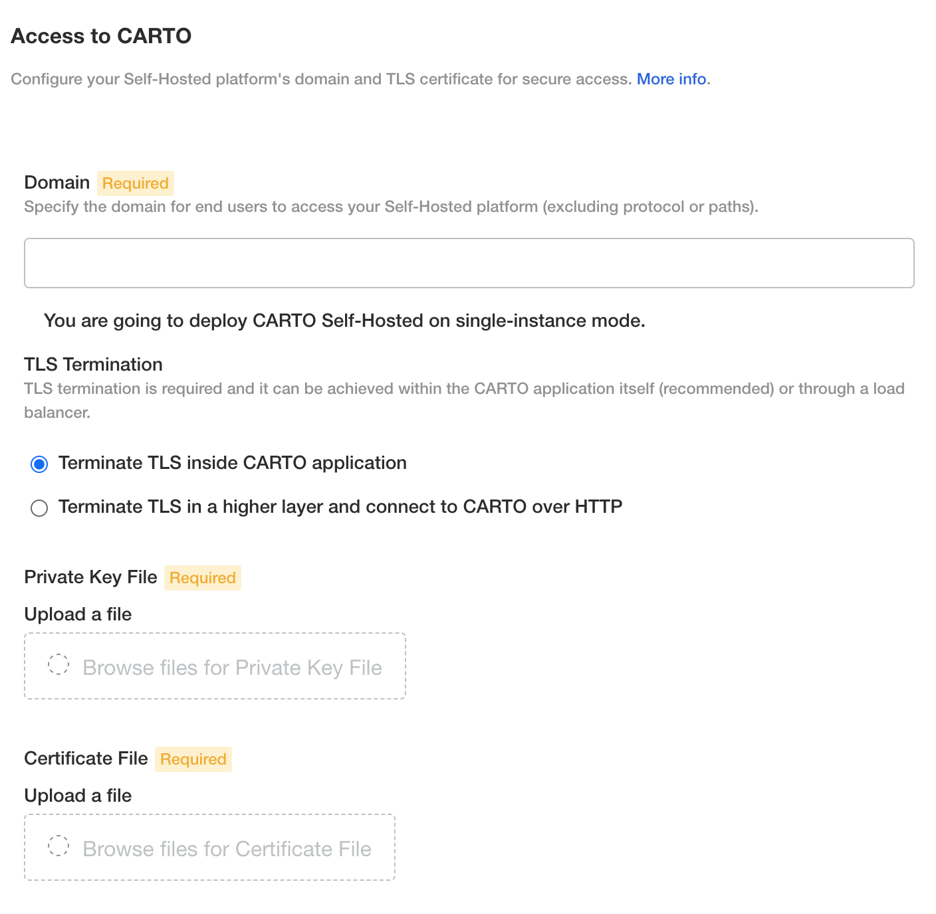Click dashed circle icon in Certificate File dropzone
This screenshot has width=936, height=914.
coord(58,846)
